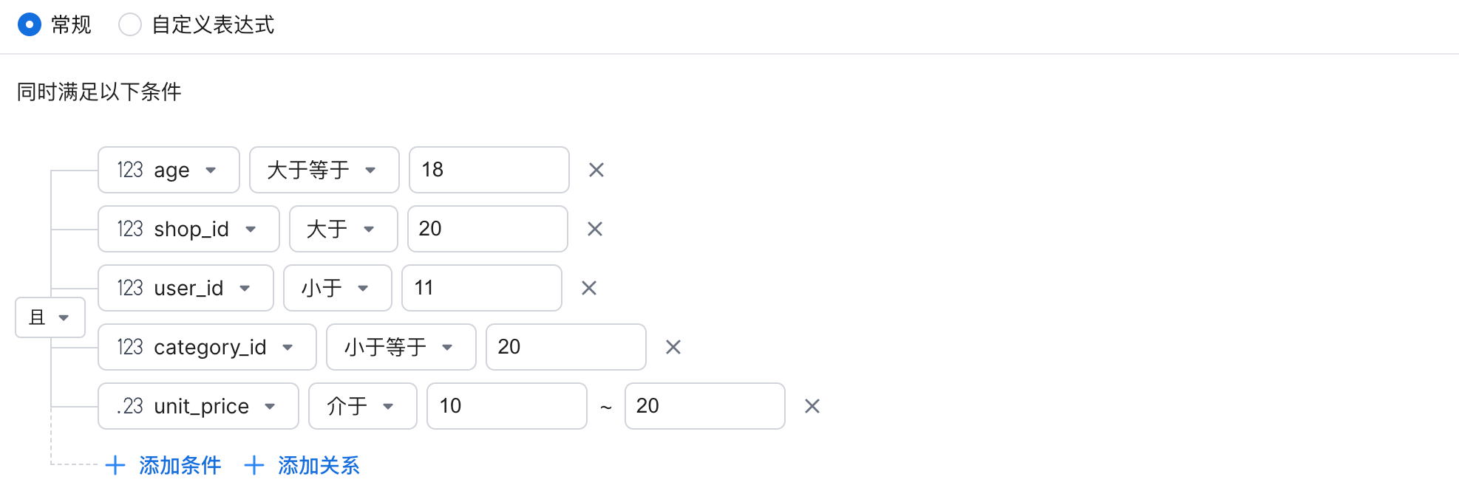Click the age value field containing 18

[489, 170]
